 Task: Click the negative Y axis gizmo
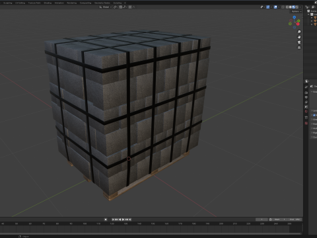tap(290, 24)
